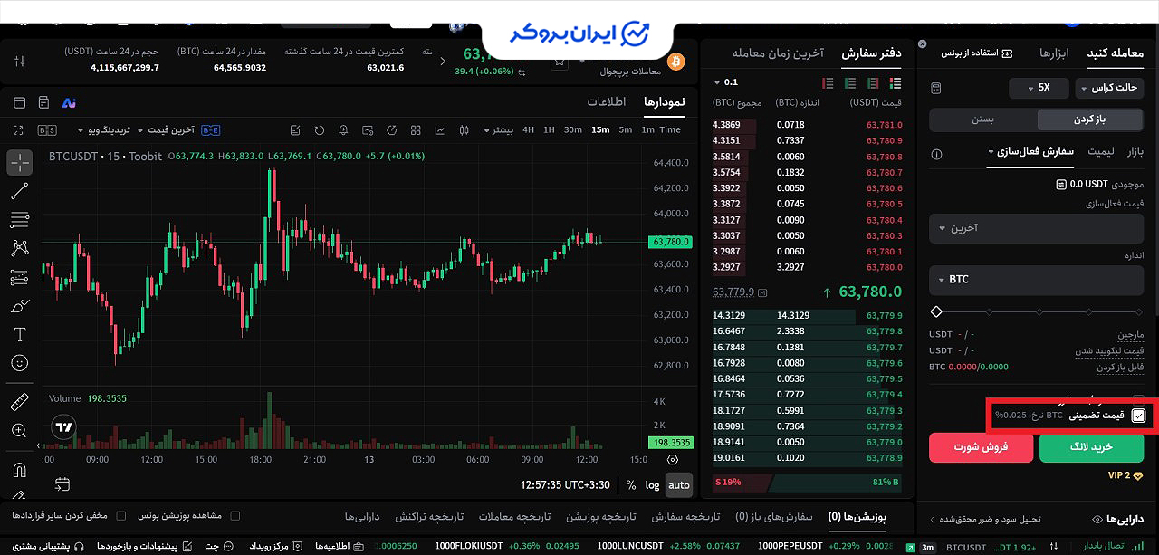Open the 0.1 order book grouping dropdown
The width and height of the screenshot is (1159, 555).
[x=725, y=82]
